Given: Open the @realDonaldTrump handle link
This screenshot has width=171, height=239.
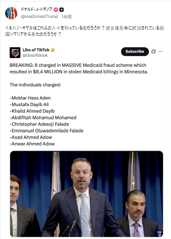Looking at the screenshot, I should [39, 16].
